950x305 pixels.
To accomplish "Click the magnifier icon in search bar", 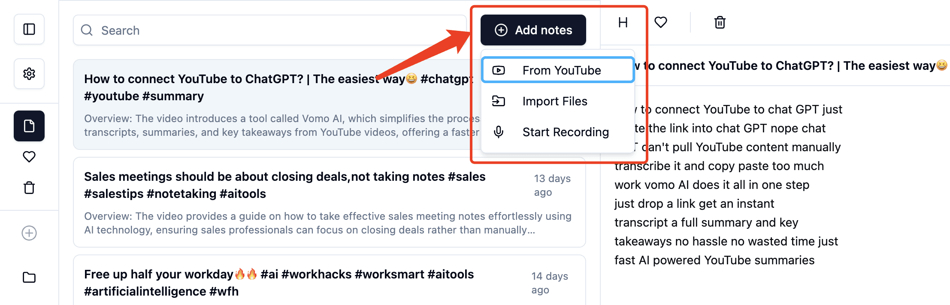I will click(87, 30).
